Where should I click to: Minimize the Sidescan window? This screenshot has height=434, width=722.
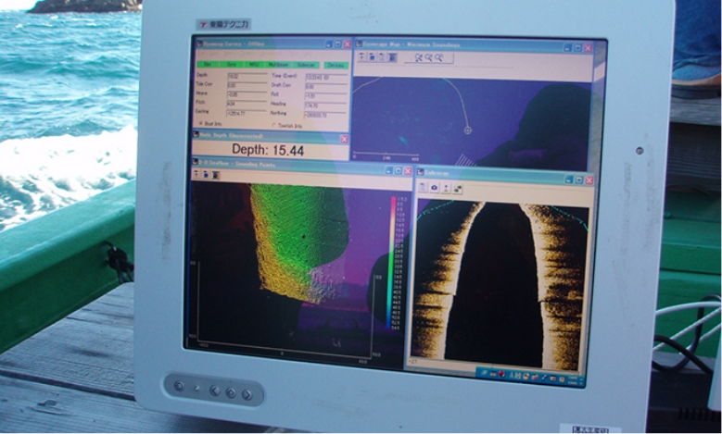pyautogui.click(x=570, y=180)
